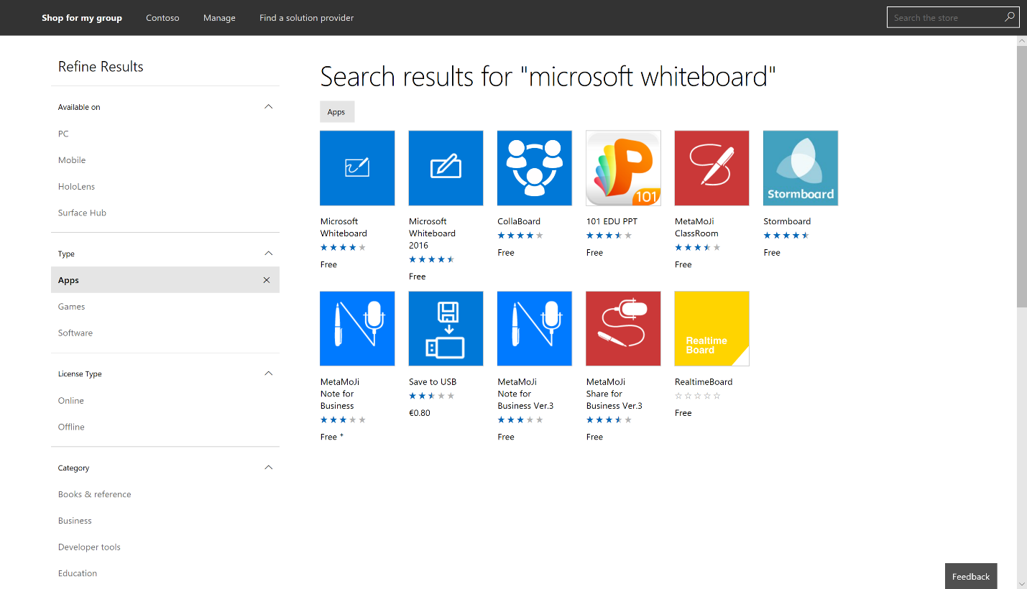Select the Contoso navigation item
Screen dimensions: 1027x589
[162, 17]
